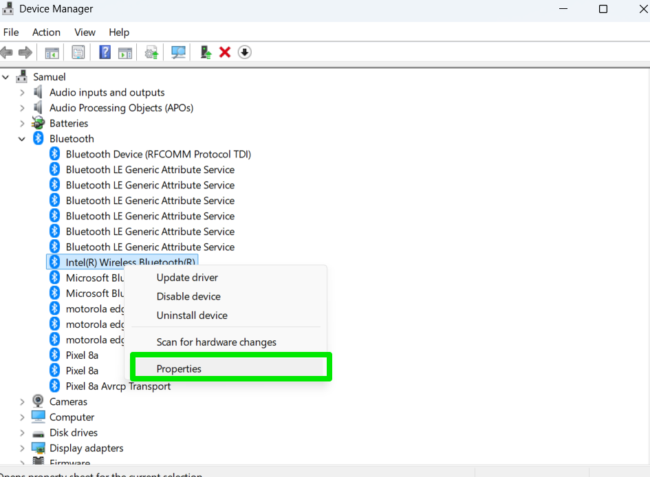Viewport: 650px width, 477px height.
Task: Open the File menu
Action: pyautogui.click(x=11, y=32)
